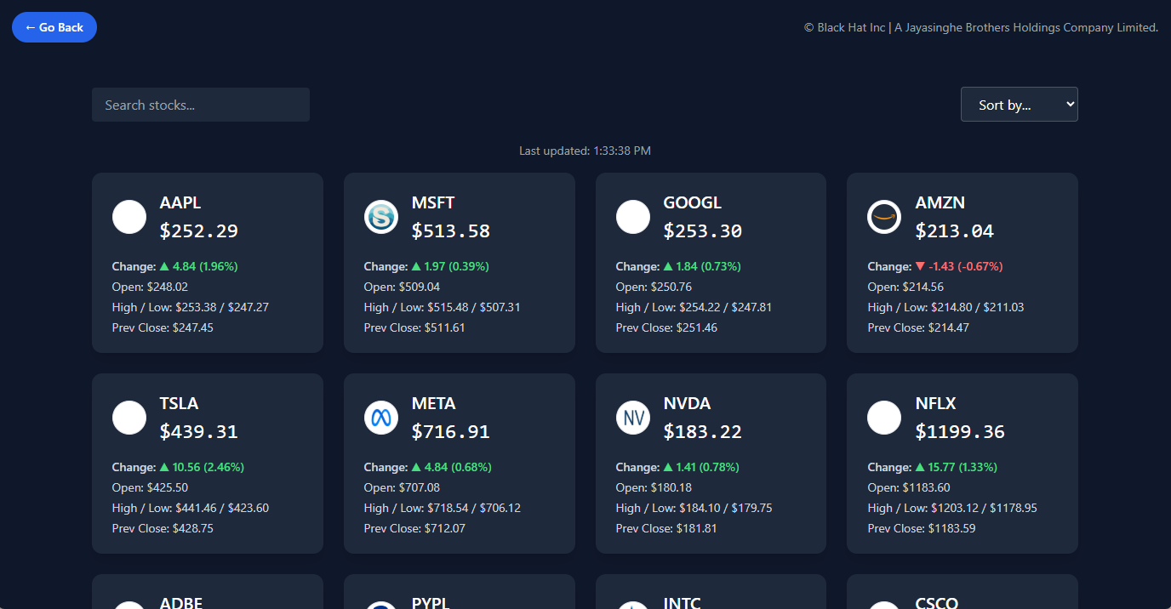The image size is (1171, 609).
Task: Click the NFLX stock logo icon
Action: click(x=884, y=418)
